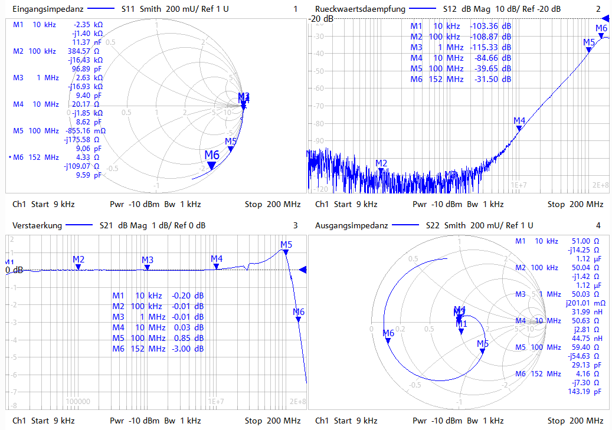The width and height of the screenshot is (612, 430).
Task: Click the 0 dB reference label in S21 diagram
Action: click(14, 270)
